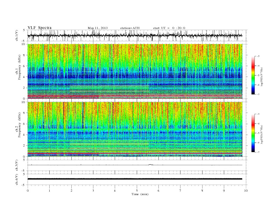277x214 pixels.
Task: Click the ch.1 voltage waveform trace
Action: (x=135, y=35)
